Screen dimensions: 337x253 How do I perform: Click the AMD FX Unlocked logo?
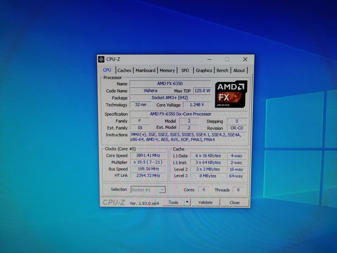click(x=231, y=94)
